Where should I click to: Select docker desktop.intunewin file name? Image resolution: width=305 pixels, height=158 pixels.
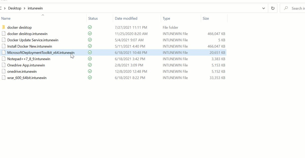(27, 34)
